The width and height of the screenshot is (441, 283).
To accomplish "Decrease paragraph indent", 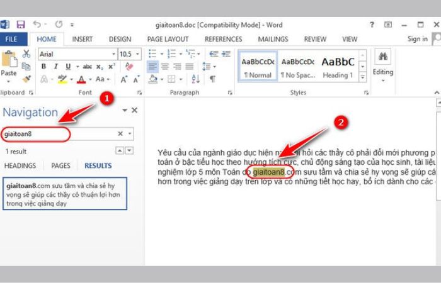I will click(x=214, y=53).
